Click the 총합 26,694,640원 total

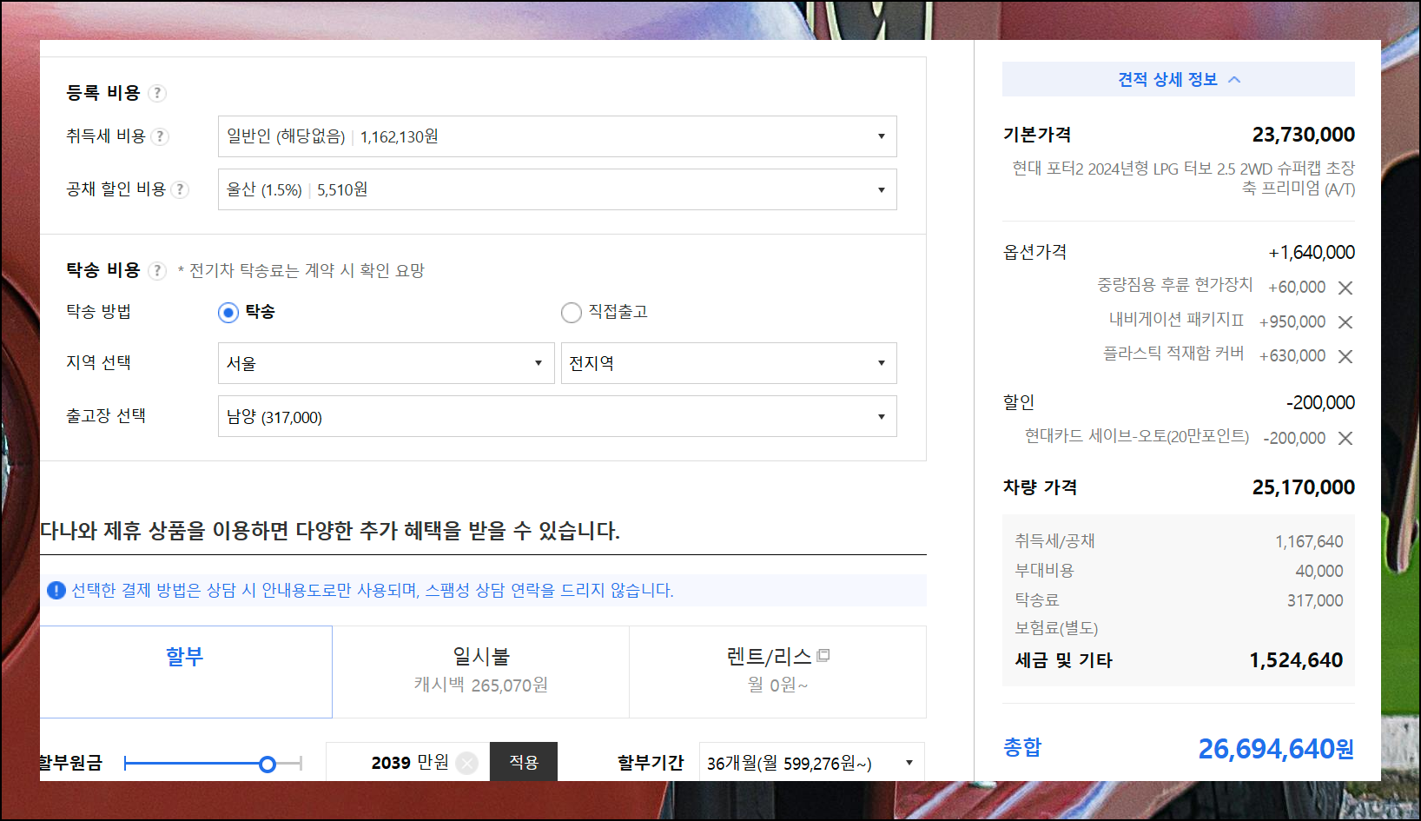(1276, 749)
